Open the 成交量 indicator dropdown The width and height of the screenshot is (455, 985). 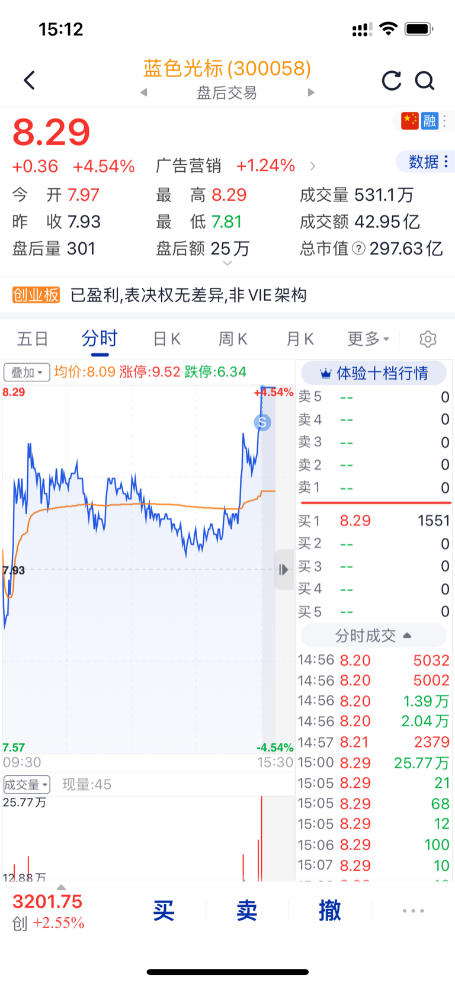(27, 785)
